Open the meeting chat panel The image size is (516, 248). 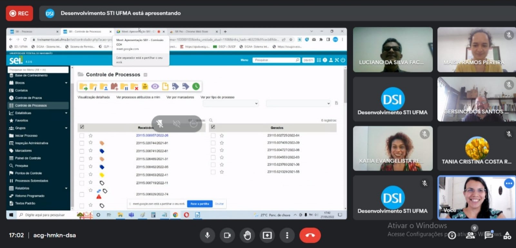tap(489, 235)
